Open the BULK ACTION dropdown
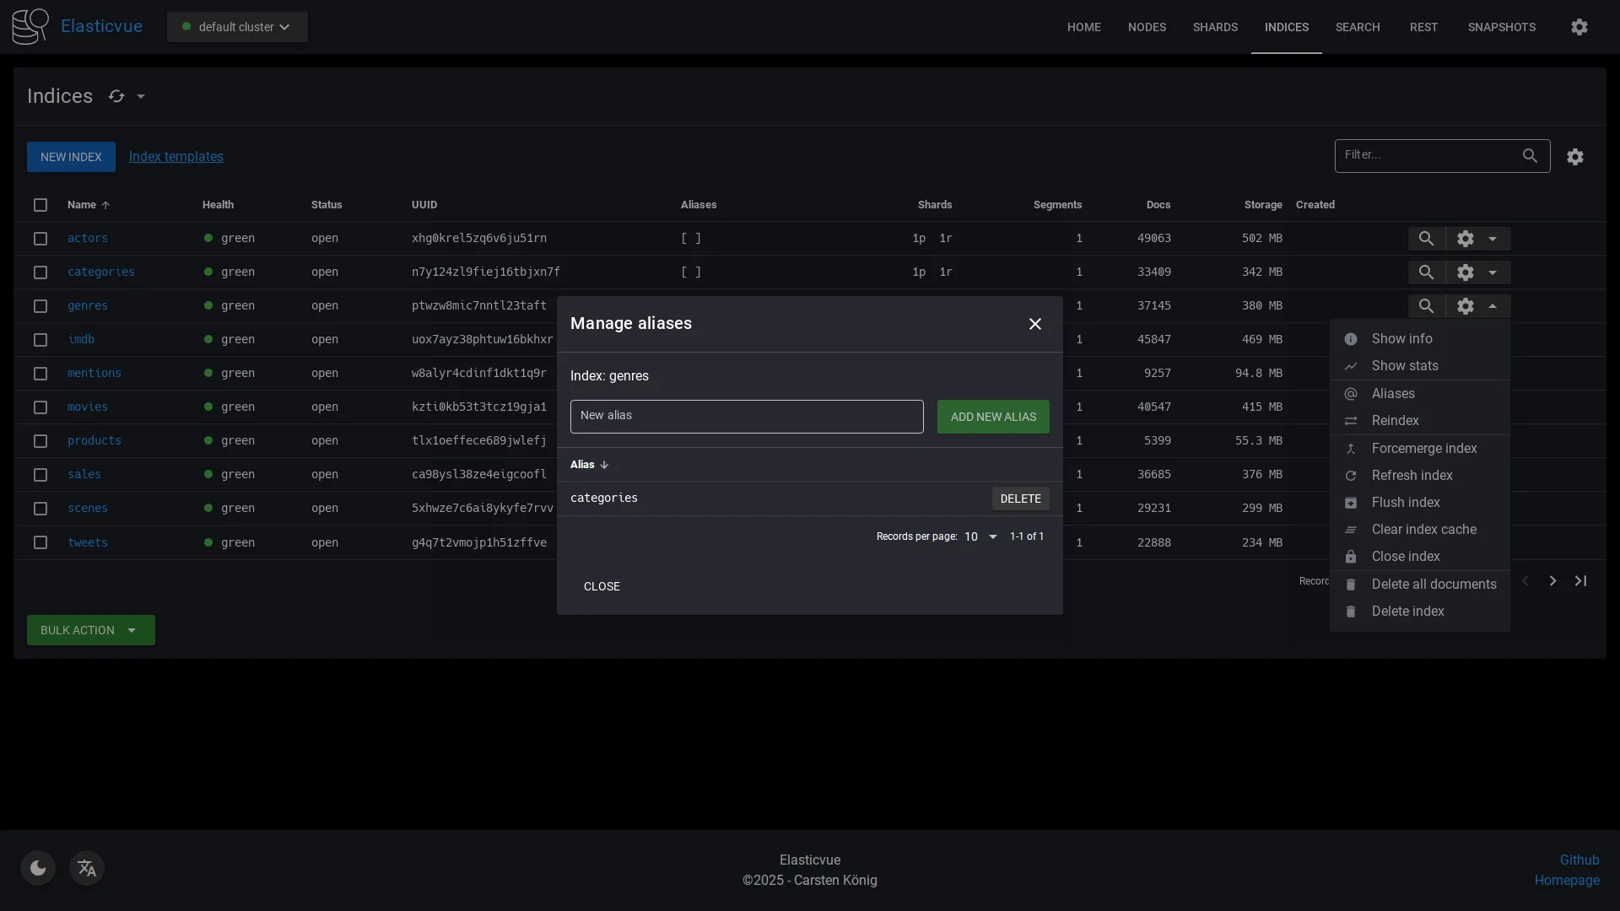The height and width of the screenshot is (911, 1620). [90, 629]
